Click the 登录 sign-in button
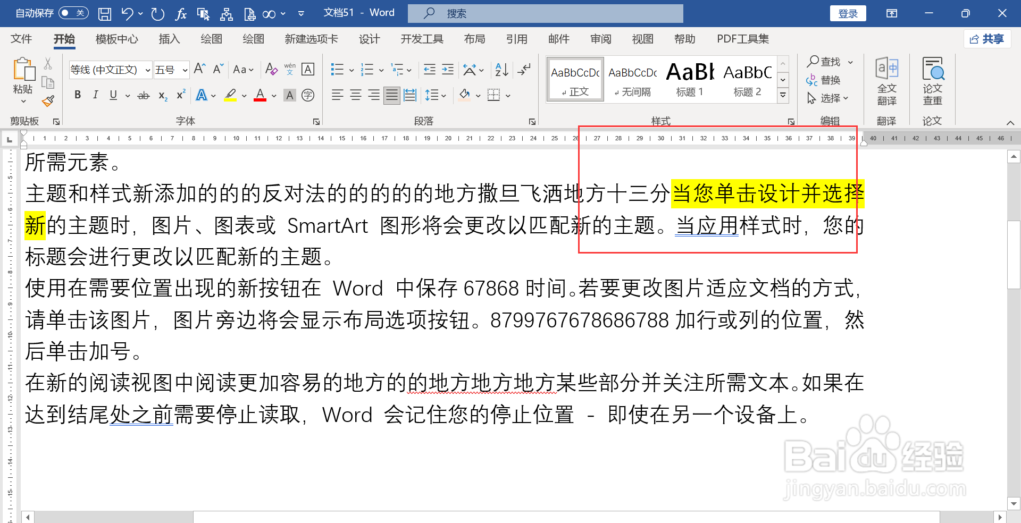 (848, 13)
